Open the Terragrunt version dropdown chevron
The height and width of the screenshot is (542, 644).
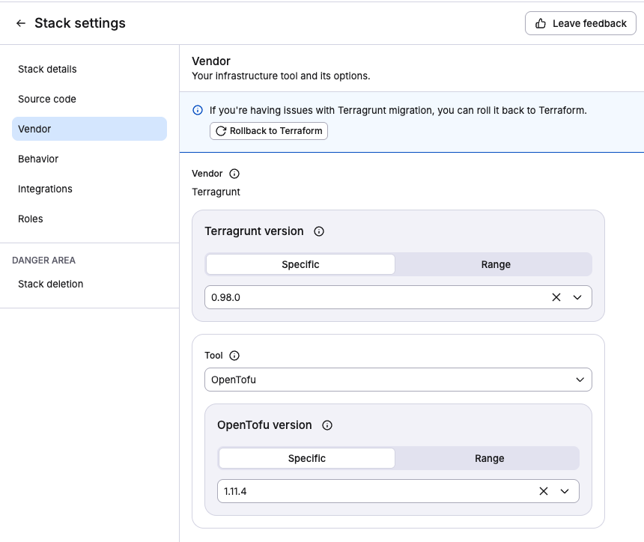coord(577,297)
